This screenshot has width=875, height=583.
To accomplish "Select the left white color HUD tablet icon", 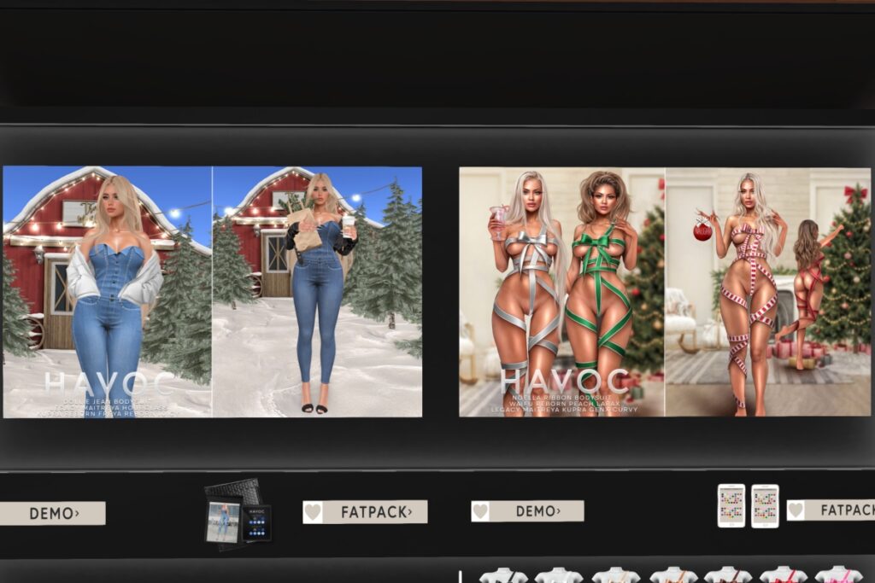I will 731,505.
